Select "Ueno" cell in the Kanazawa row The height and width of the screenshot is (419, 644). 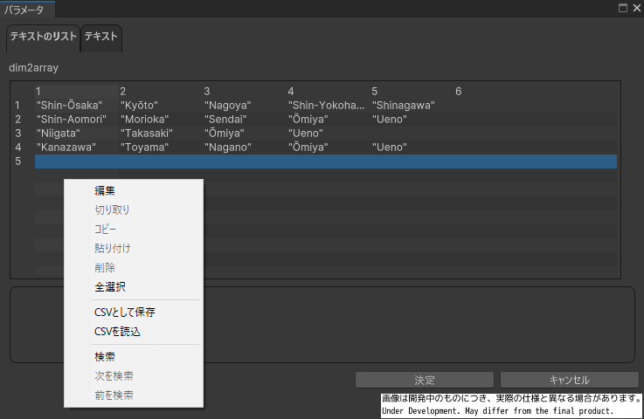(x=412, y=148)
